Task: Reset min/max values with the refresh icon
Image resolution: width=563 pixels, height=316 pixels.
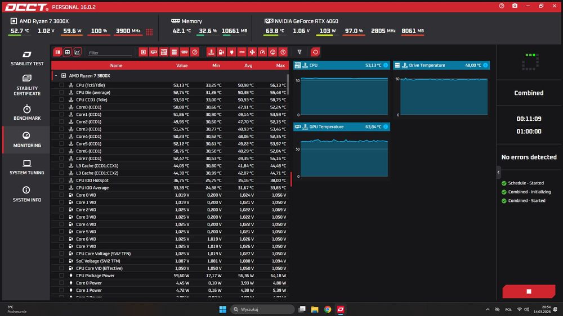Action: pos(315,52)
